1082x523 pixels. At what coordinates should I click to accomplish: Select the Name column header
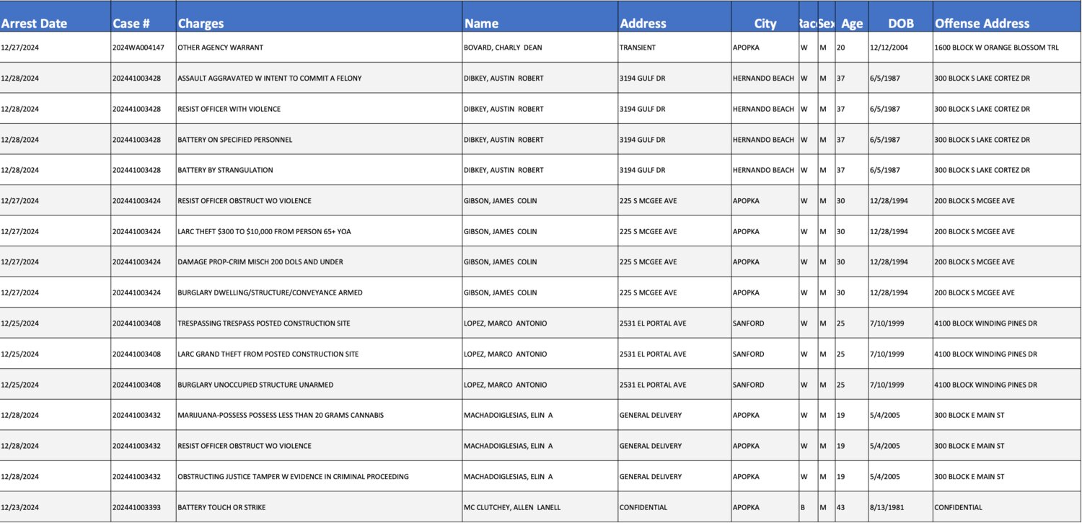pyautogui.click(x=540, y=17)
